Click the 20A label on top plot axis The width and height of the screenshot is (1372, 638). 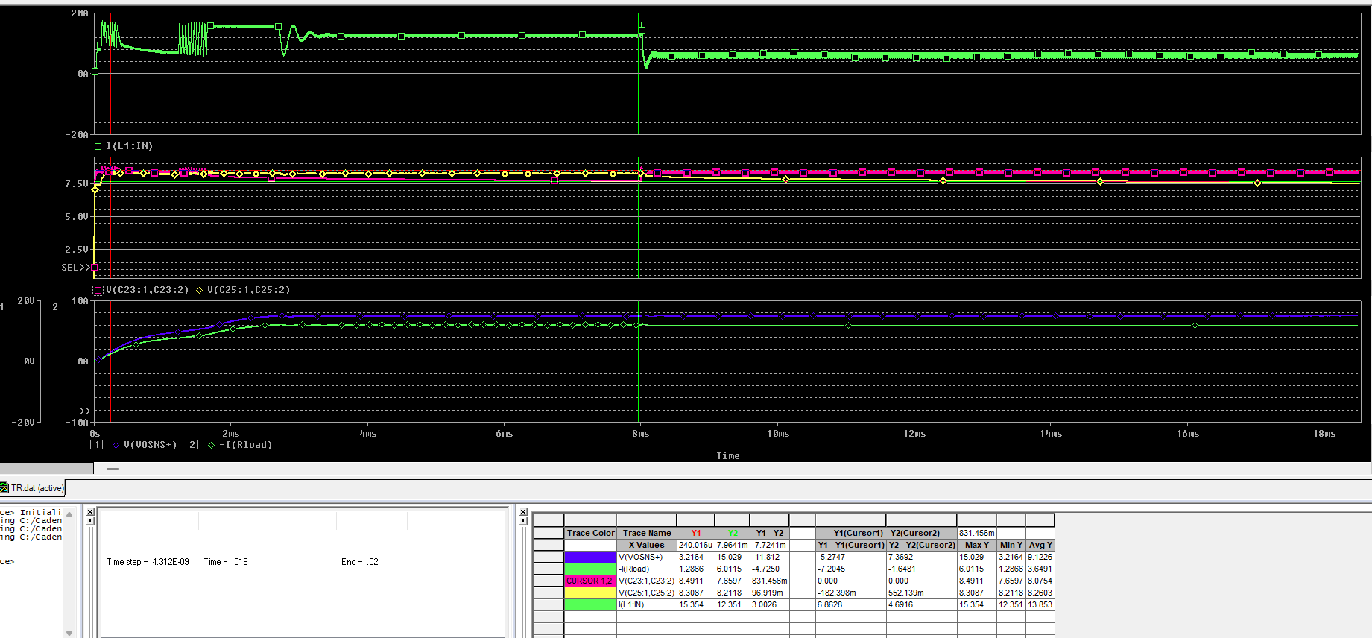(x=80, y=13)
